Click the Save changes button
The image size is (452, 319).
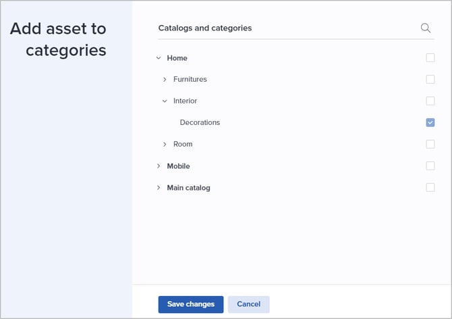coord(191,304)
